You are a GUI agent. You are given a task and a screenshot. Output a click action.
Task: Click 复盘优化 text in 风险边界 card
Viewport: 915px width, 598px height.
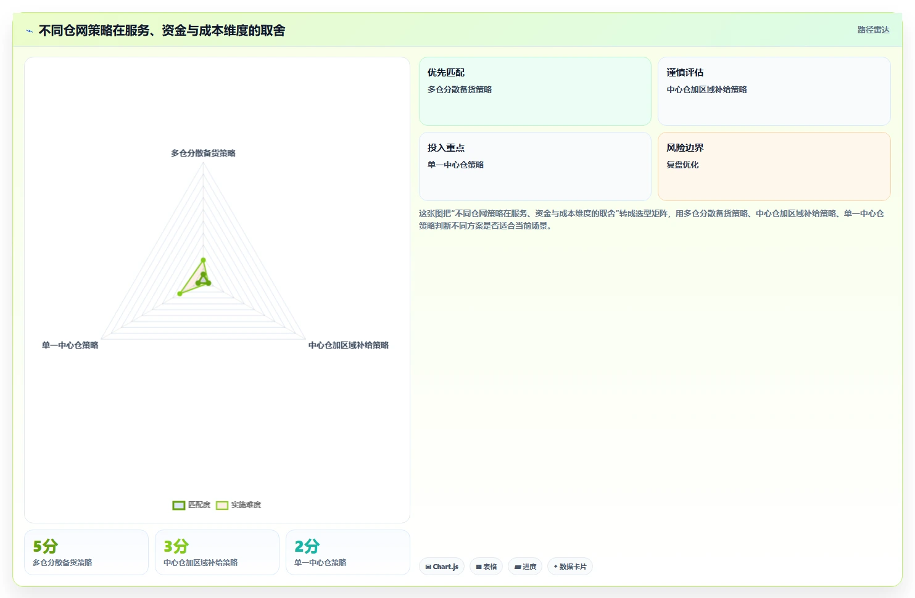click(x=682, y=165)
